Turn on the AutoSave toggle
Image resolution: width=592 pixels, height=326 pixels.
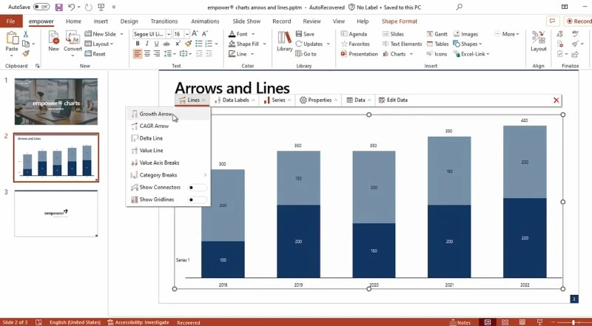point(42,7)
